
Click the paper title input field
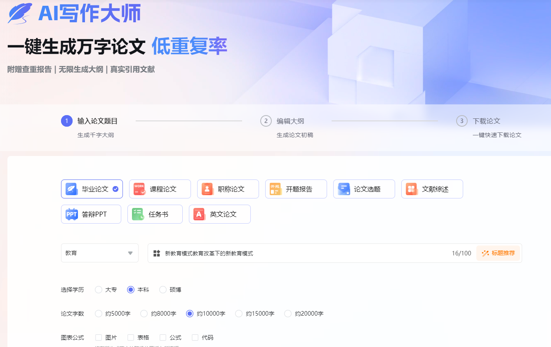coord(335,253)
